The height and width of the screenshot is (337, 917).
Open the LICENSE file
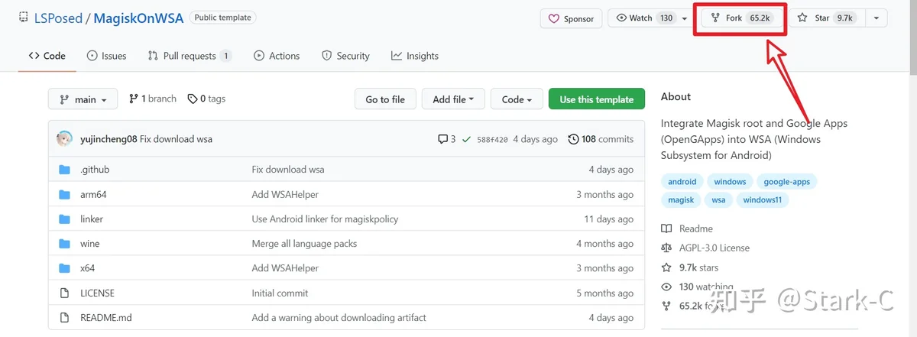point(97,293)
